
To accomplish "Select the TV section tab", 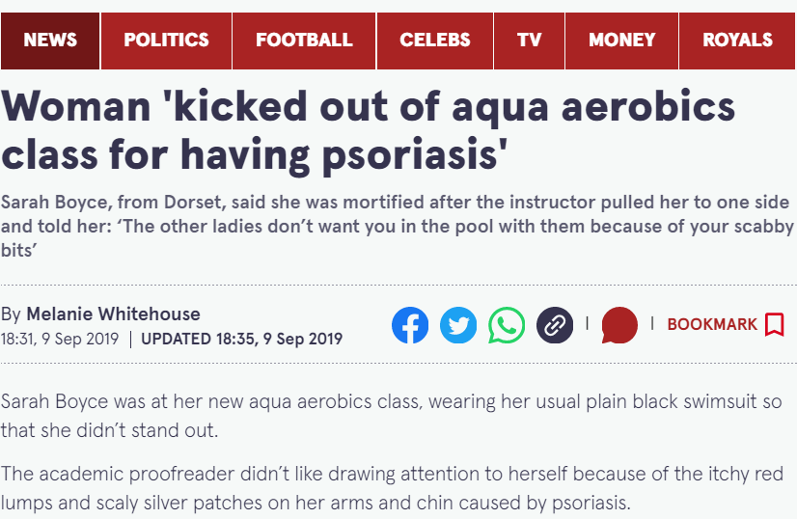I will (529, 41).
